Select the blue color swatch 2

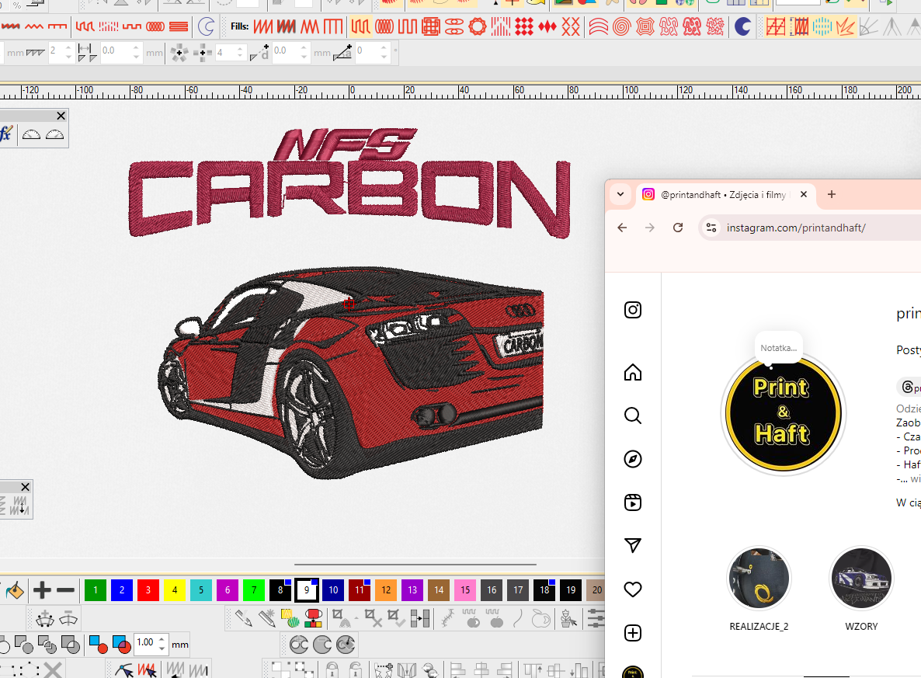tap(122, 590)
